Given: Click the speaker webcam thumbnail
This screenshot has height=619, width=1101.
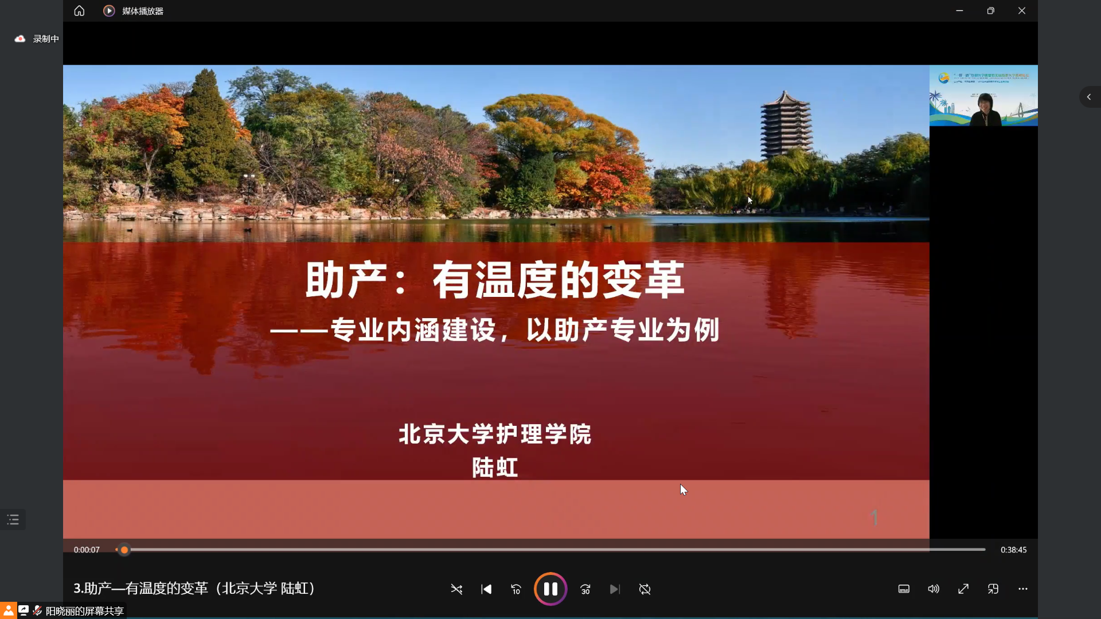Looking at the screenshot, I should tap(983, 96).
